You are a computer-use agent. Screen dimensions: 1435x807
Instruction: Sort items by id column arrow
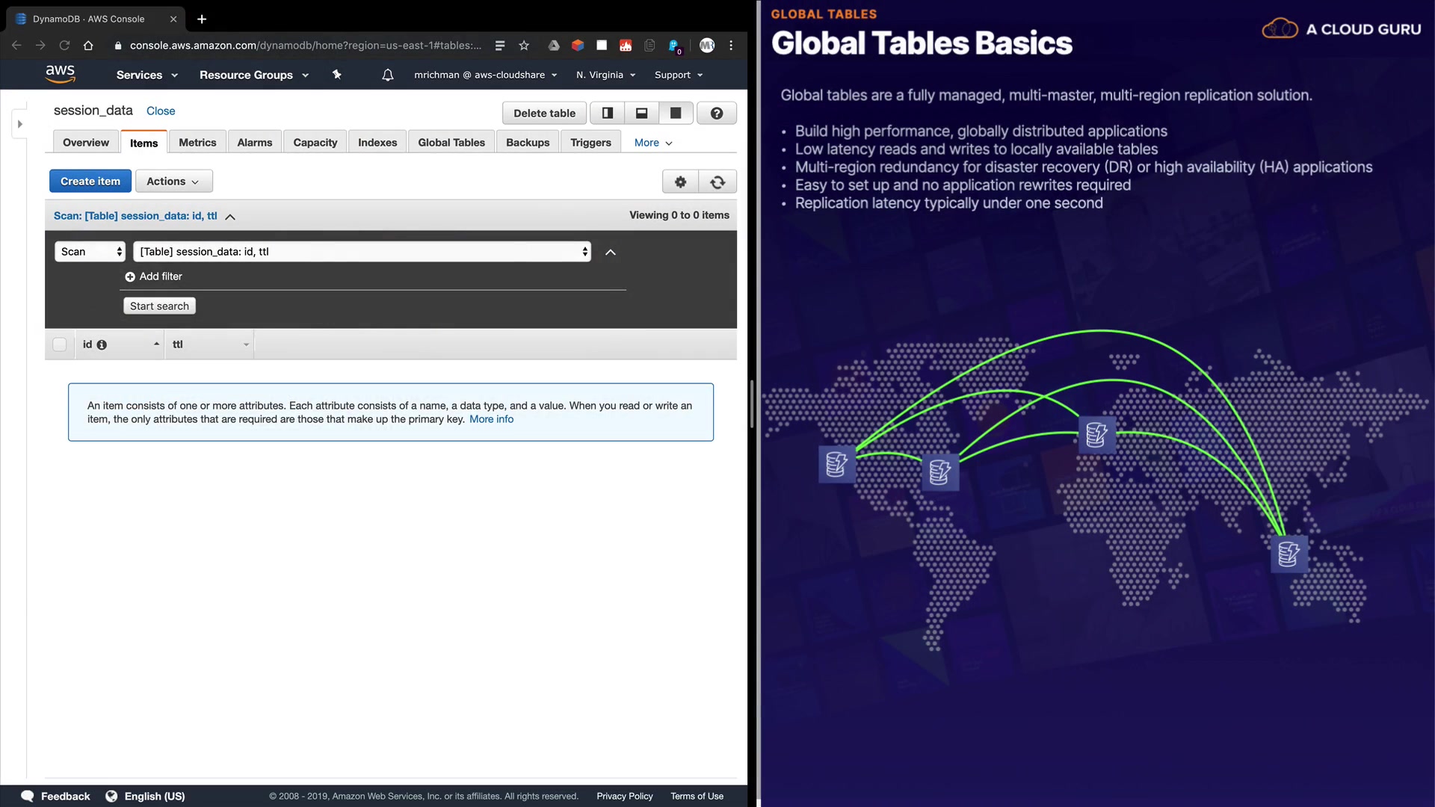pyautogui.click(x=156, y=344)
